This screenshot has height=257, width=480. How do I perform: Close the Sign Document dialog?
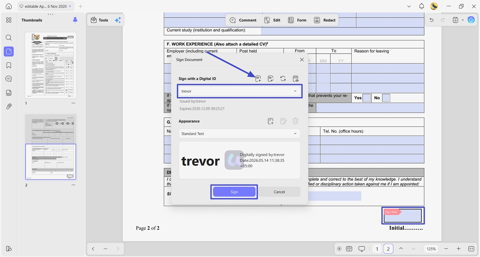[302, 59]
